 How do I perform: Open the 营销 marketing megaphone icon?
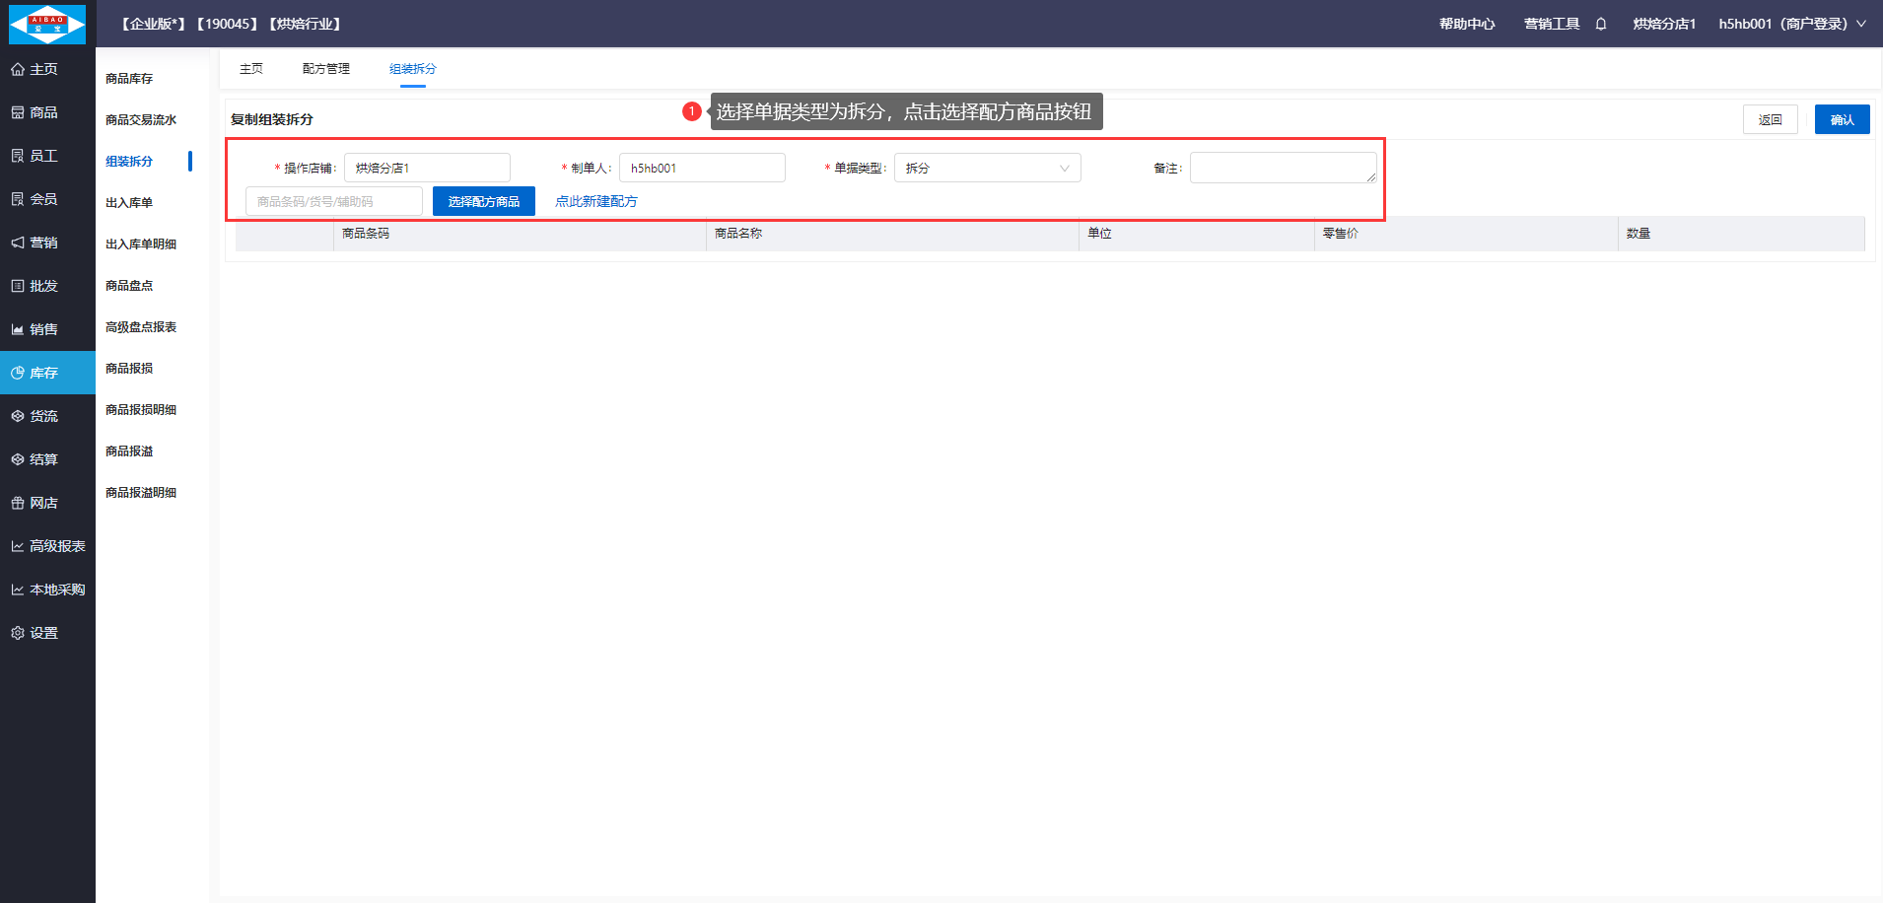18,243
